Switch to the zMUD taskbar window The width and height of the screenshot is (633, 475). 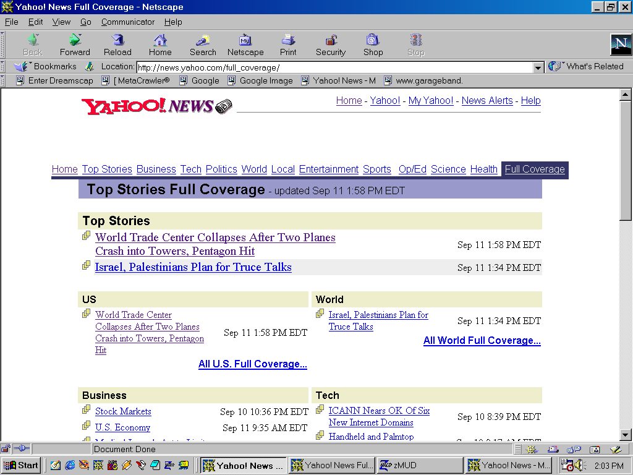(420, 465)
